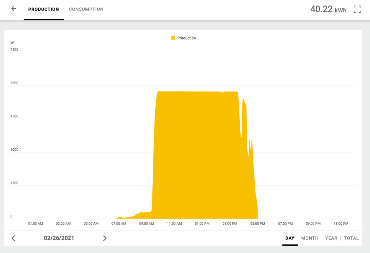Switch chart to MONTH view
This screenshot has width=370, height=253.
(310, 238)
